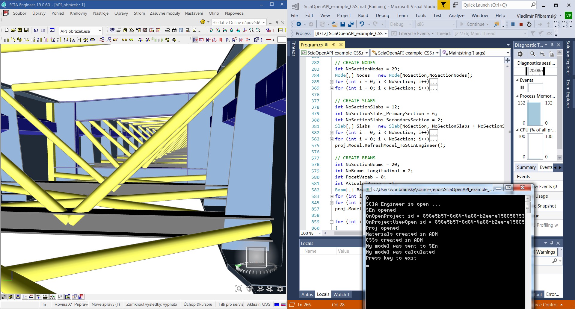Viewport: 575px width, 309px height.
Task: Click Save floppy icon in SCIA toolbar
Action: pos(26,30)
